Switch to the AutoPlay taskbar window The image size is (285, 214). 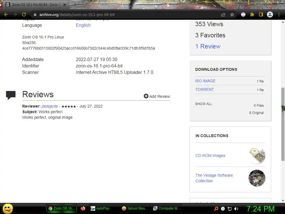pyautogui.click(x=104, y=208)
